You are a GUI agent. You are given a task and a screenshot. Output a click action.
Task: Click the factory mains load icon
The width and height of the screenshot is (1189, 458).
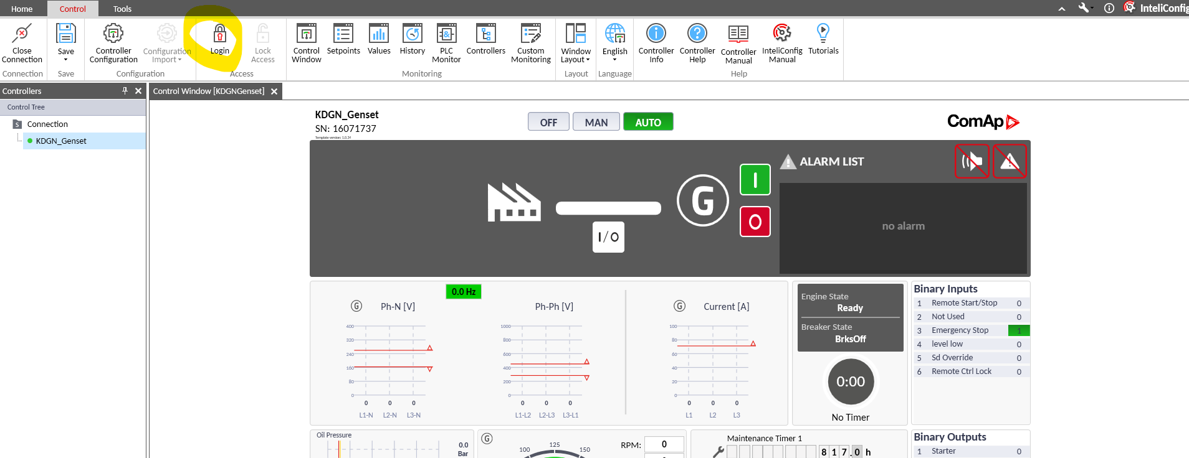(x=514, y=202)
